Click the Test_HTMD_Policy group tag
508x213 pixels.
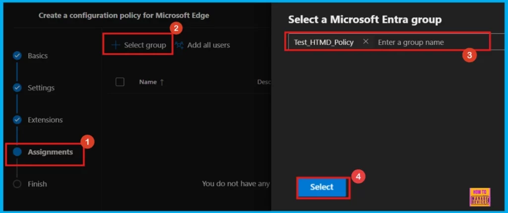[323, 43]
